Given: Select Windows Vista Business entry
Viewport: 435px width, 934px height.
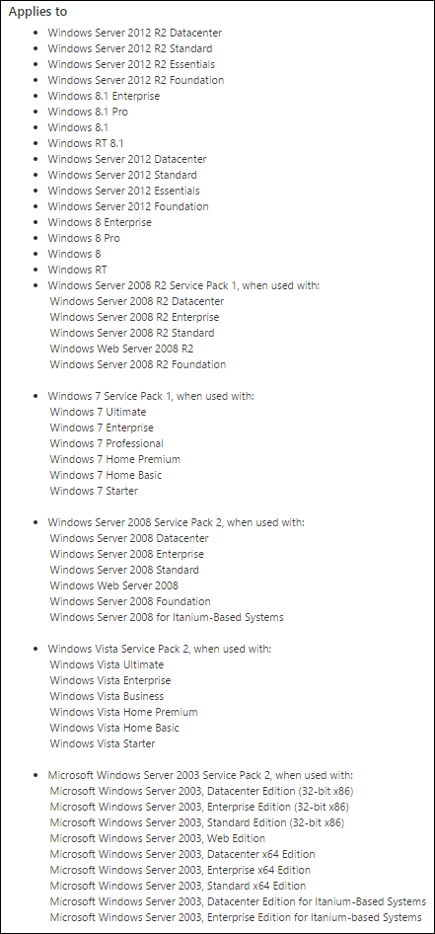Looking at the screenshot, I should tap(107, 696).
